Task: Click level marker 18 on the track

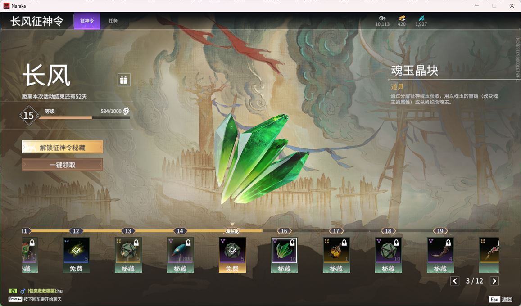Action: click(x=388, y=231)
